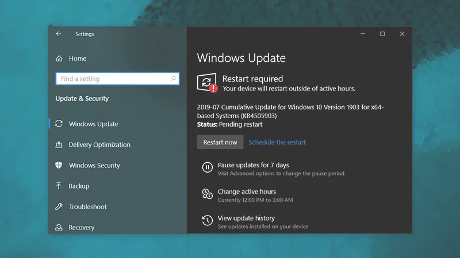Click the Status: Pending restart line
Image resolution: width=460 pixels, height=258 pixels.
[x=229, y=124]
